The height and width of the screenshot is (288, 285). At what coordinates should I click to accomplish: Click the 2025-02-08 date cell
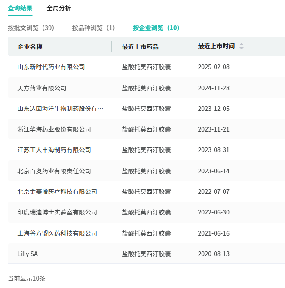[214, 67]
